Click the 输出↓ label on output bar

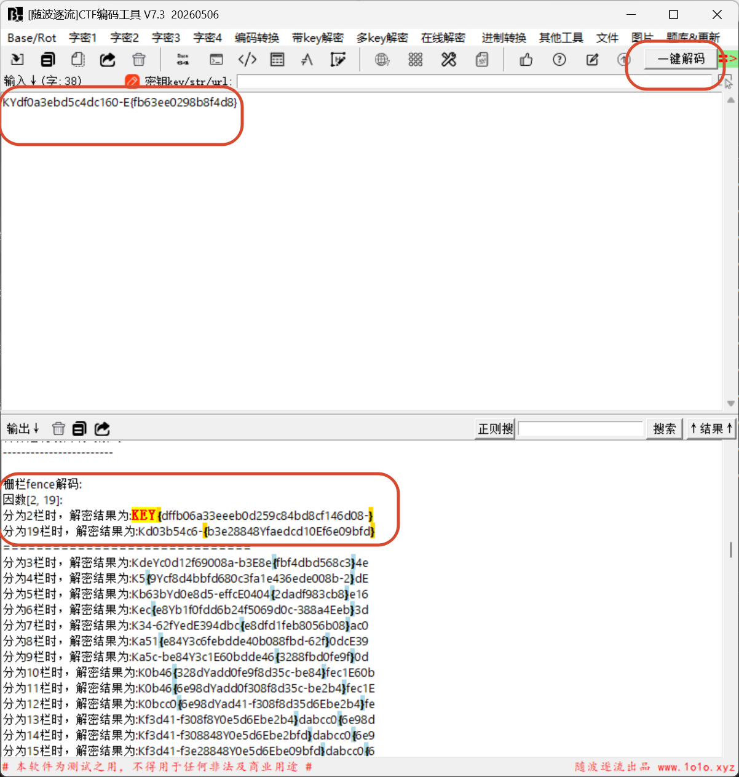tap(23, 429)
